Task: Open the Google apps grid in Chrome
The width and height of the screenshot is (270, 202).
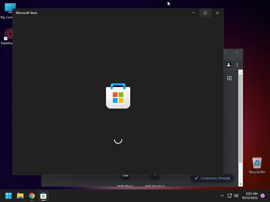Action: coord(229,78)
